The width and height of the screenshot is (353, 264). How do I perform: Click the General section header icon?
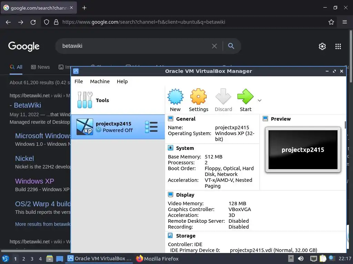pyautogui.click(x=170, y=119)
